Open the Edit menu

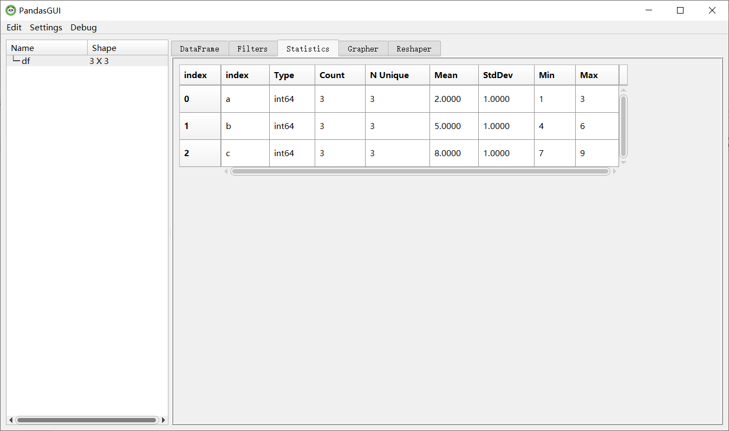point(14,28)
